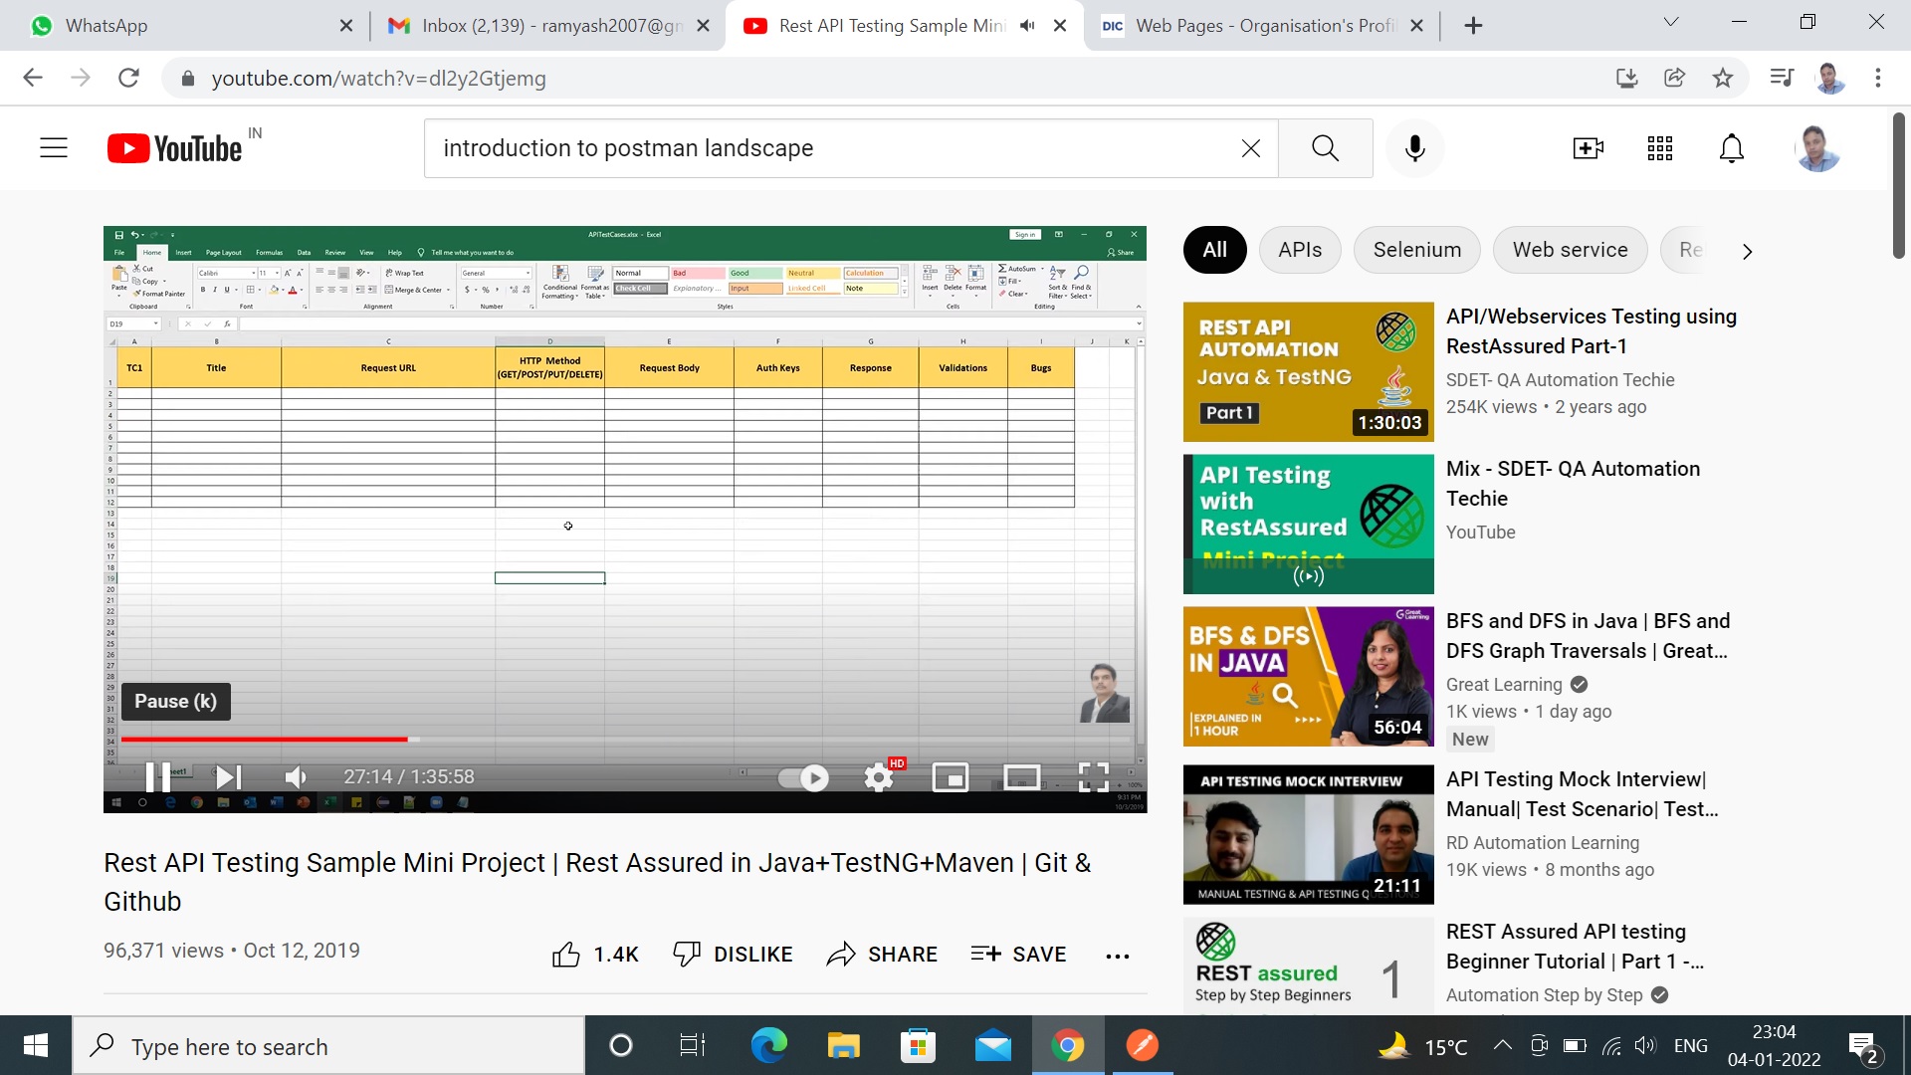1911x1075 pixels.
Task: Open File Explorer from taskbar
Action: (843, 1045)
